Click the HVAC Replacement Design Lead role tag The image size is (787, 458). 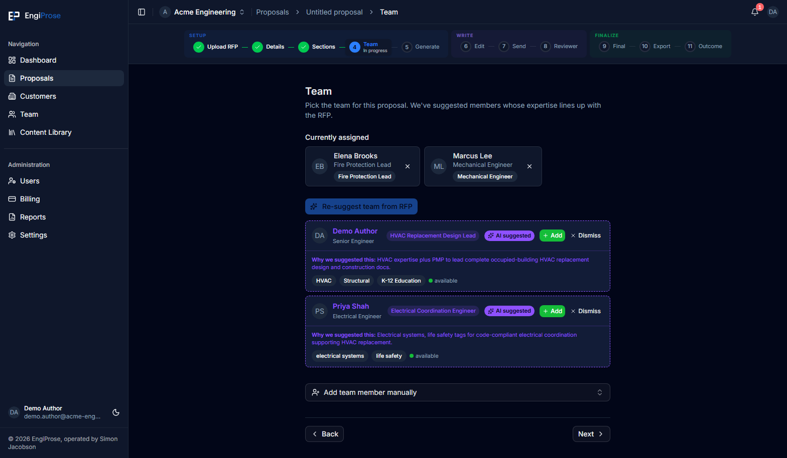pyautogui.click(x=433, y=236)
